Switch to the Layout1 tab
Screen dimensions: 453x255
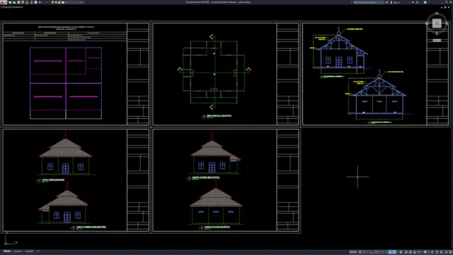coord(18,251)
